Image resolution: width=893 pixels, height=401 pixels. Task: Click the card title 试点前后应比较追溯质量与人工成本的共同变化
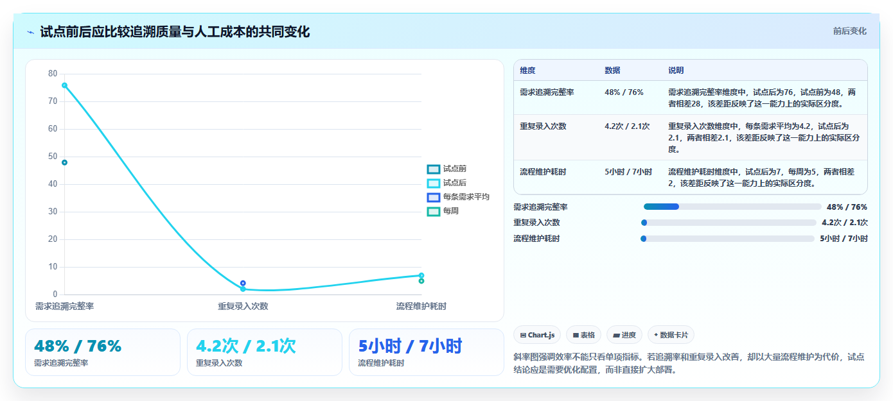[x=175, y=31]
